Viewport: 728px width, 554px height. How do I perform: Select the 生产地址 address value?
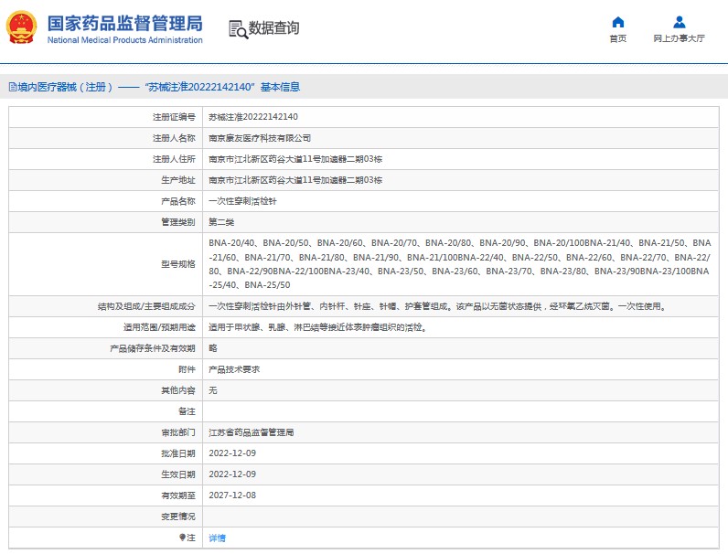[x=295, y=180]
